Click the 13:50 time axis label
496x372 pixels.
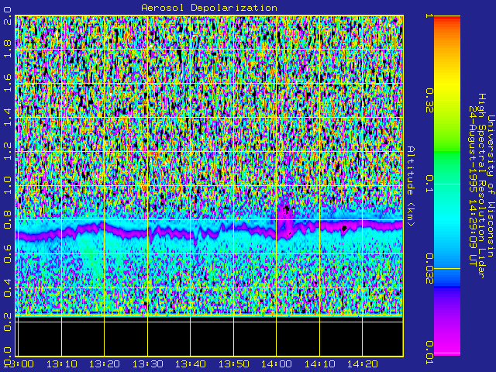[233, 363]
